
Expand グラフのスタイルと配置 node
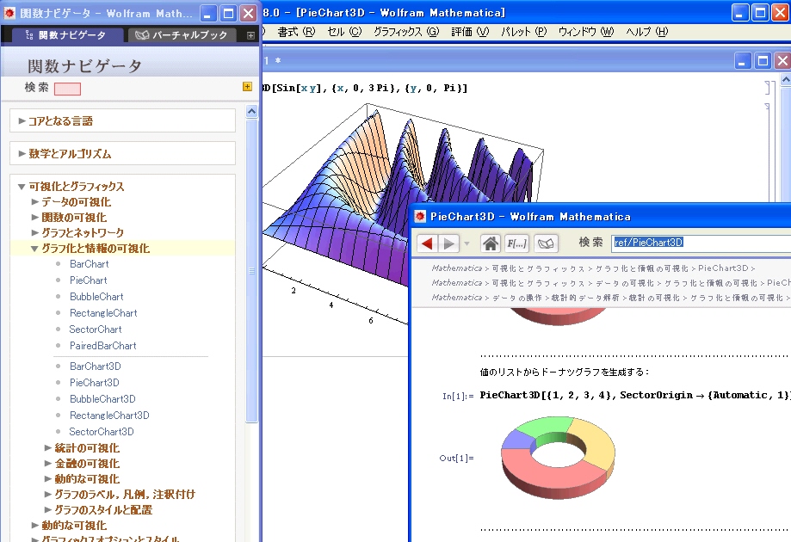coord(48,509)
